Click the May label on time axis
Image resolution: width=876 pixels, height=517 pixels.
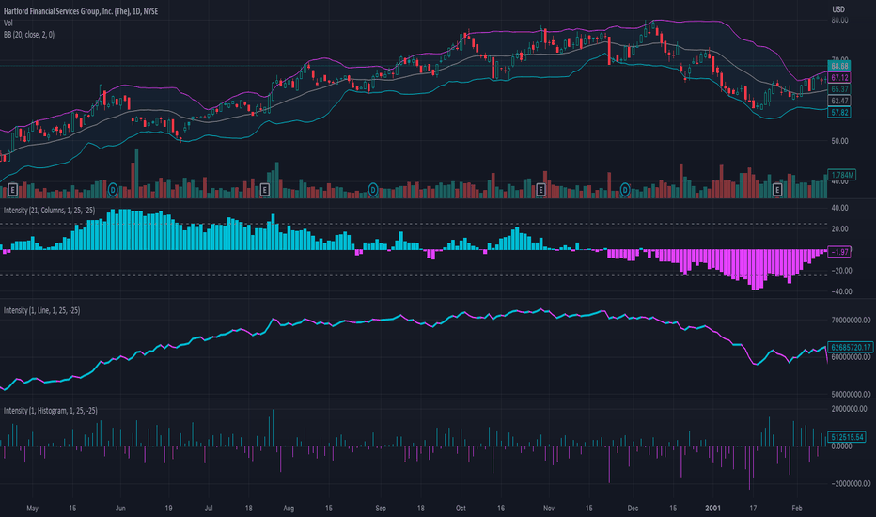tap(32, 508)
